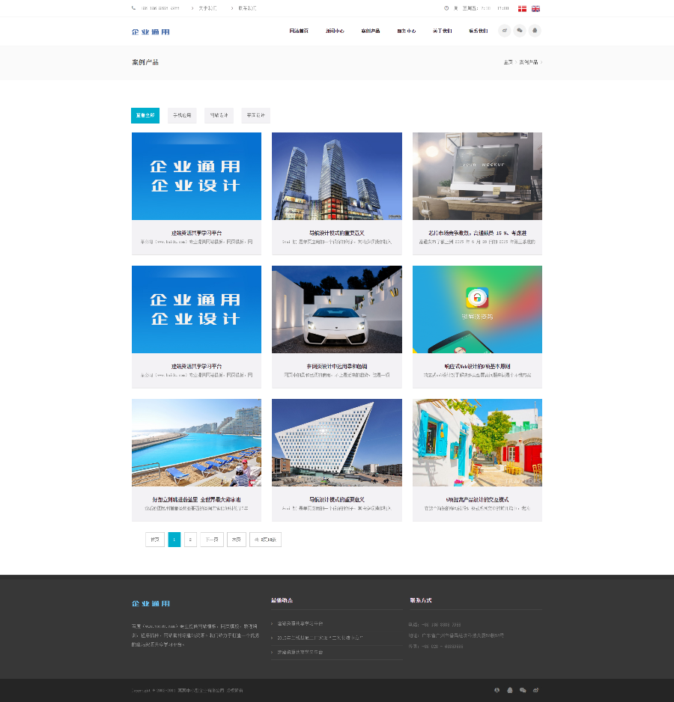Switch to English via the UK flag icon
This screenshot has height=702, width=674.
pos(535,8)
